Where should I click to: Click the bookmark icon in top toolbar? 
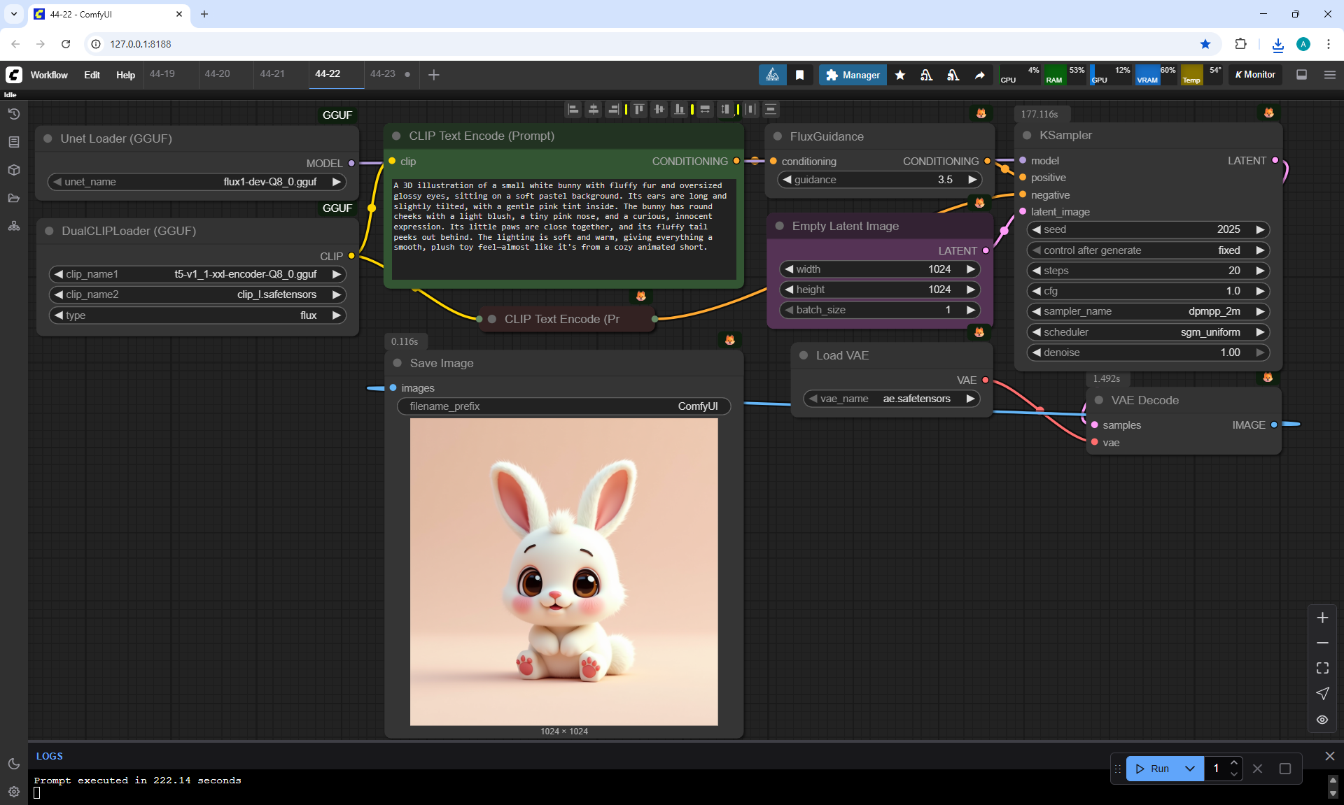(x=799, y=75)
